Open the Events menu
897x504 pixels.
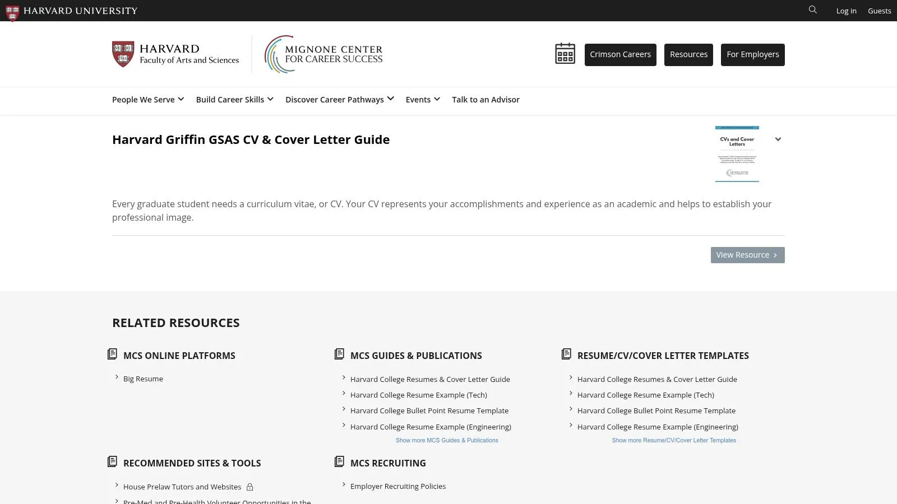[422, 99]
